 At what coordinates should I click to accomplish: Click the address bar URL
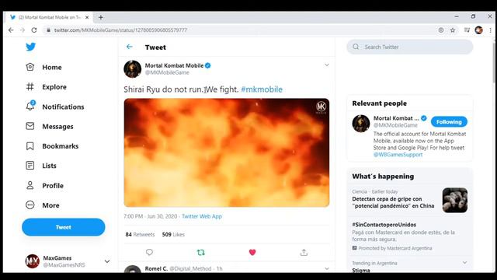click(x=120, y=30)
